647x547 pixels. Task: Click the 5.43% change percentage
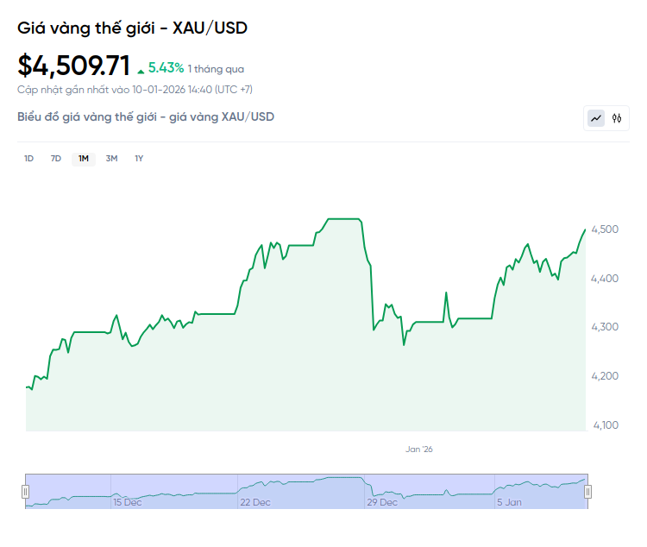(x=166, y=67)
